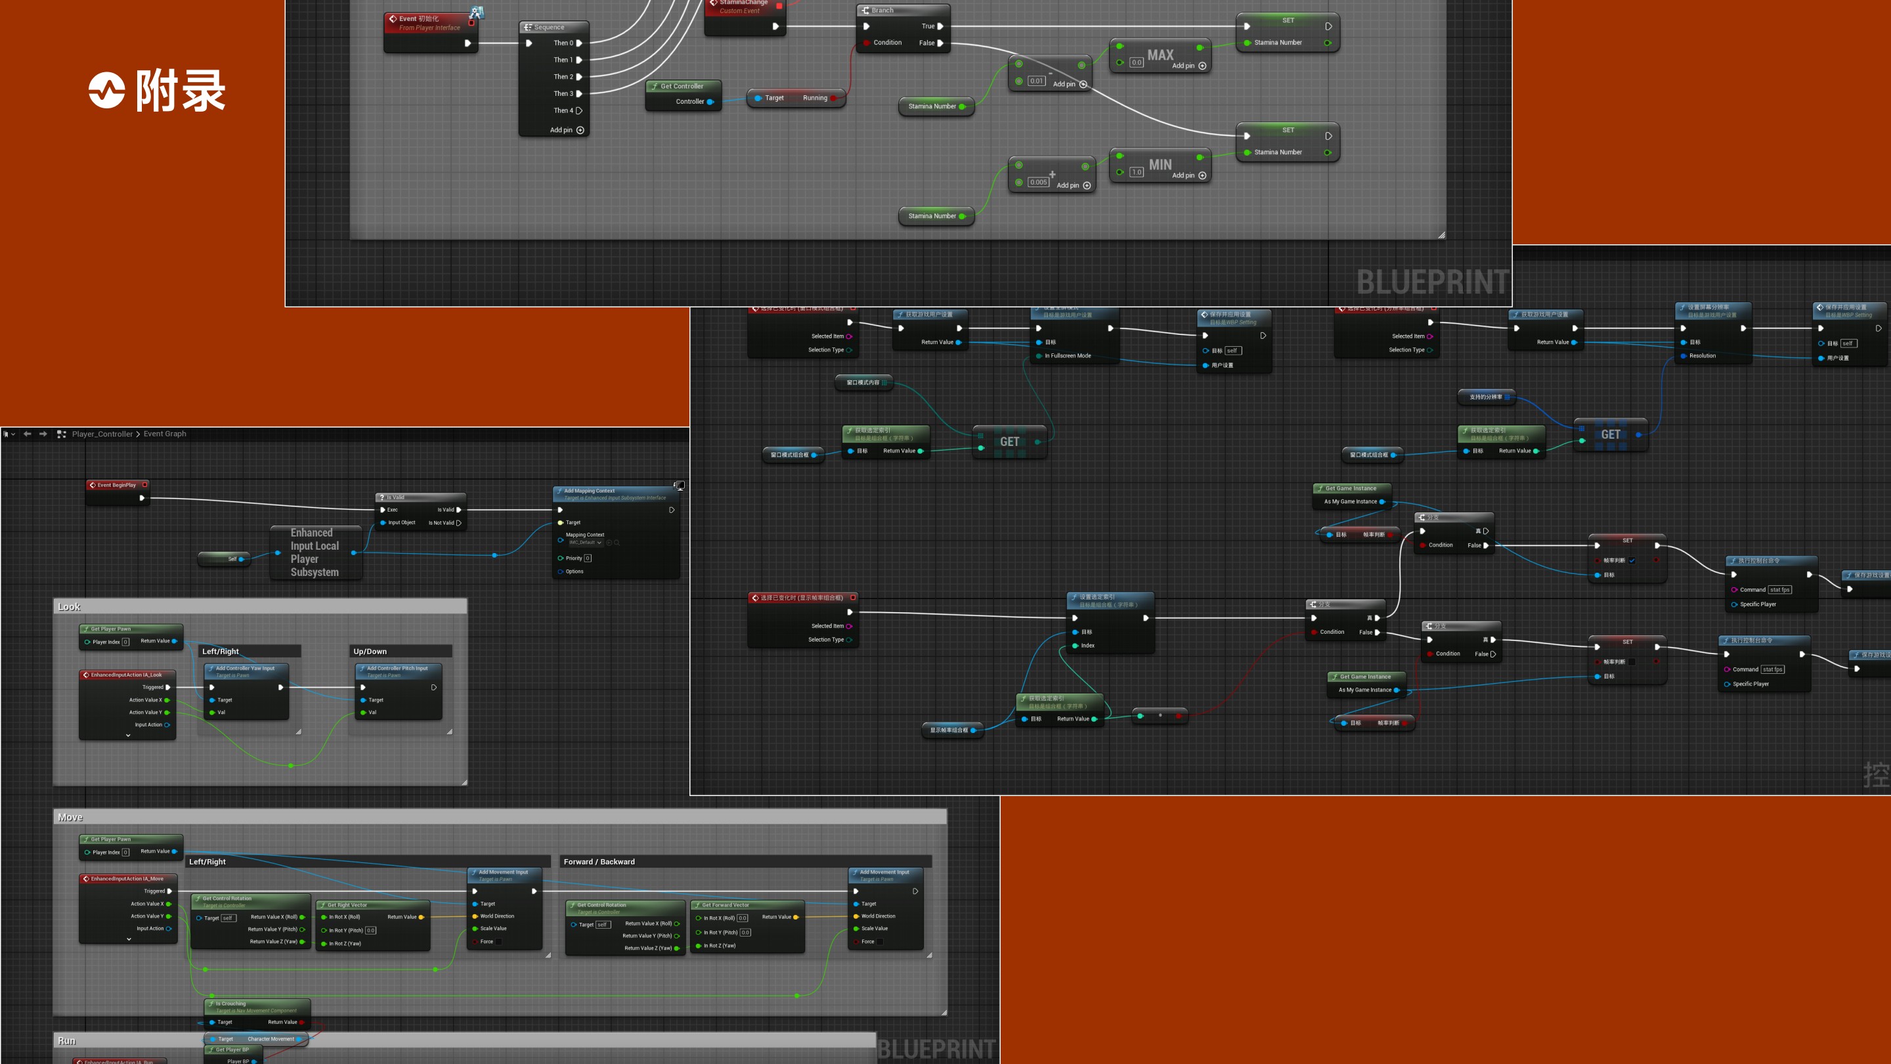Click the graph icon beside Player_Controller breadcrumb
1891x1064 pixels.
point(62,434)
